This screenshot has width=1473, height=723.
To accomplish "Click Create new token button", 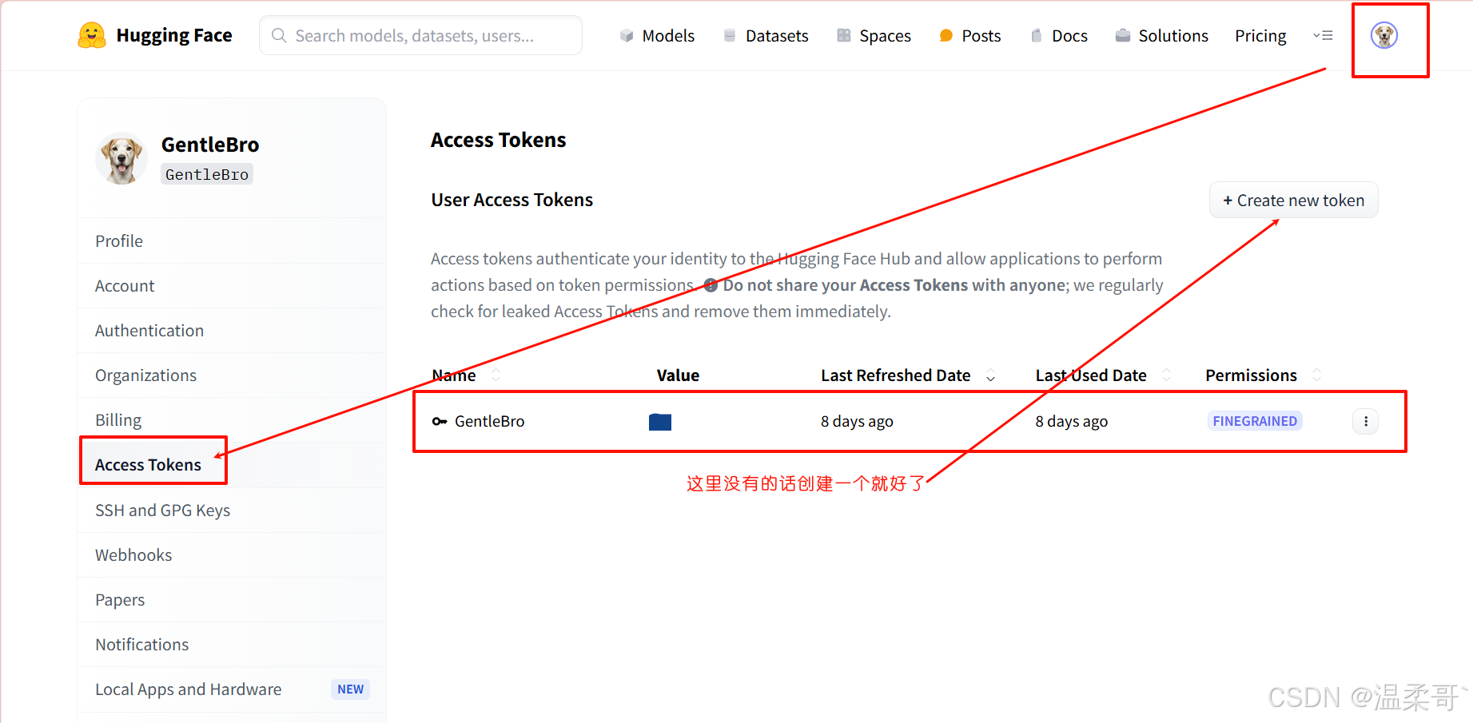I will (x=1294, y=200).
